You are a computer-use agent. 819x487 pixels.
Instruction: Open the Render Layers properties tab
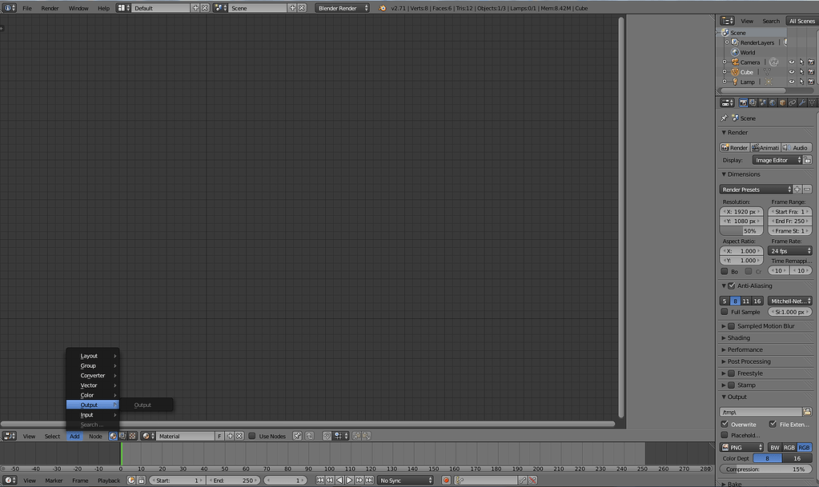[x=753, y=103]
